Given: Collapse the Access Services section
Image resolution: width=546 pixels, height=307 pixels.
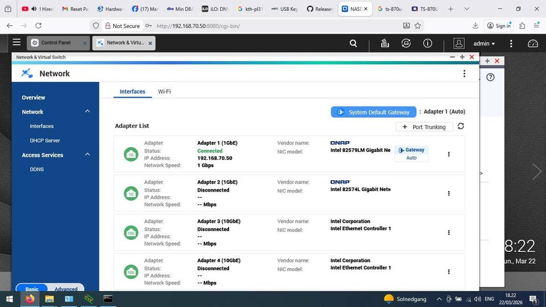Looking at the screenshot, I should point(87,155).
